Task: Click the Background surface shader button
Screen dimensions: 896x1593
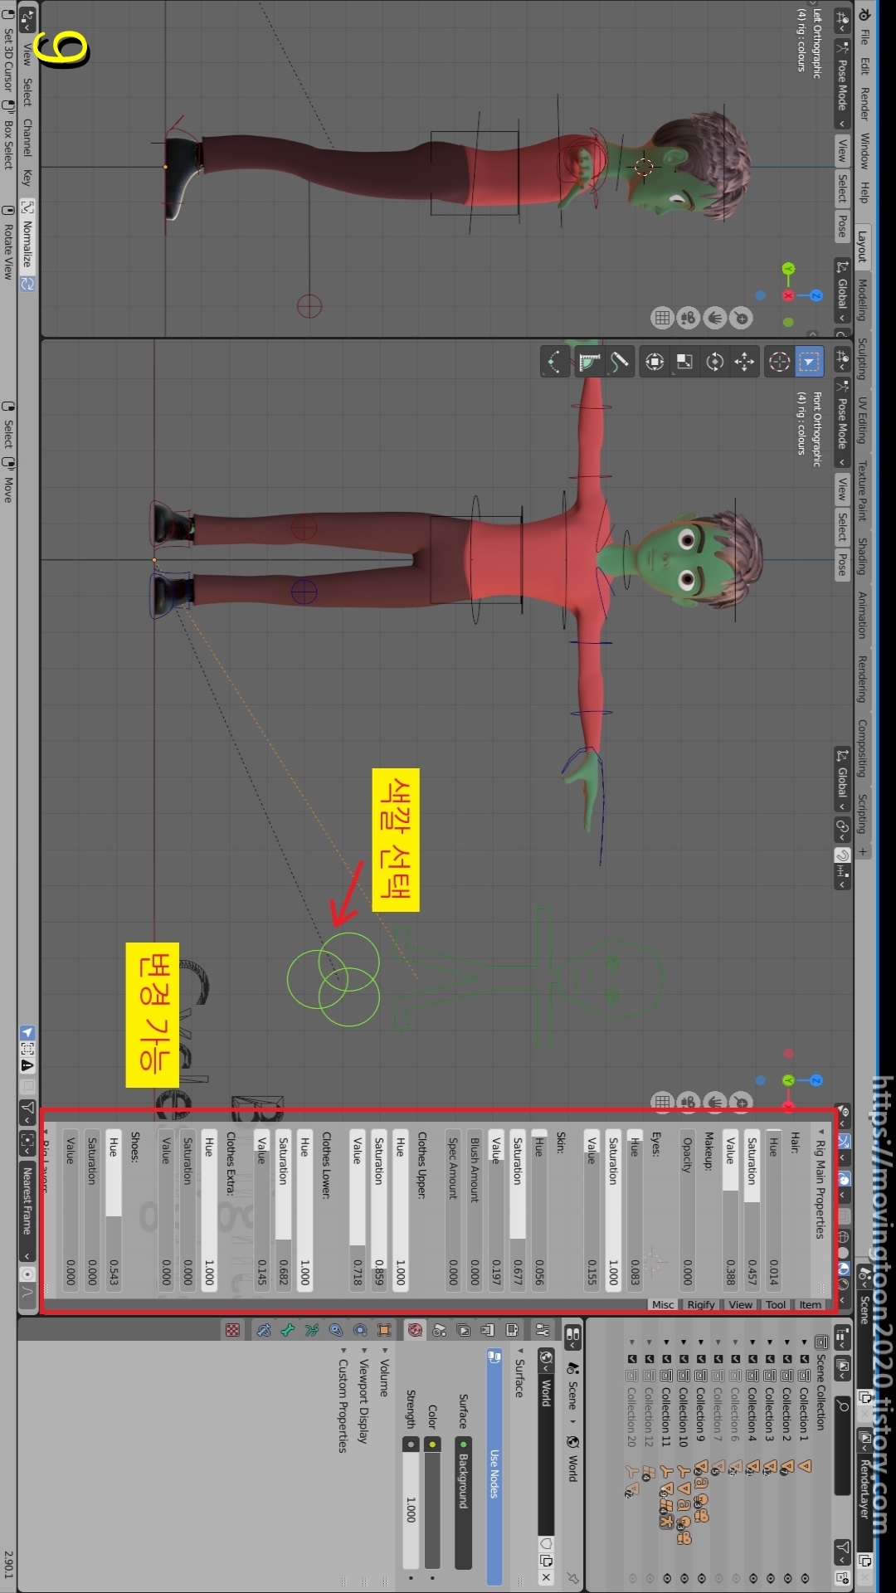Action: pos(464,1503)
